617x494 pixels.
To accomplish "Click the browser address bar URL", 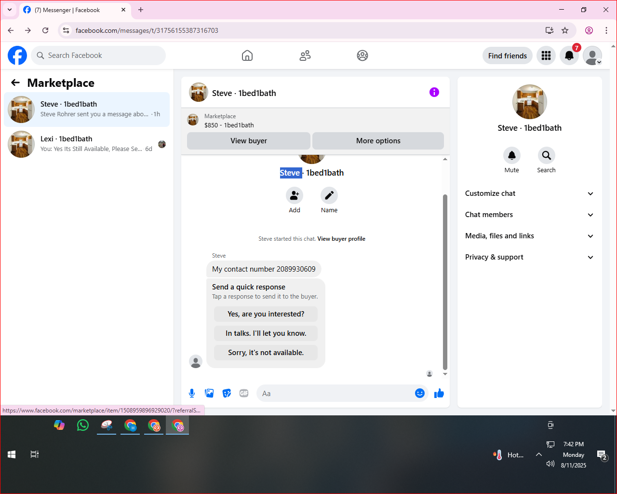I will click(x=147, y=30).
